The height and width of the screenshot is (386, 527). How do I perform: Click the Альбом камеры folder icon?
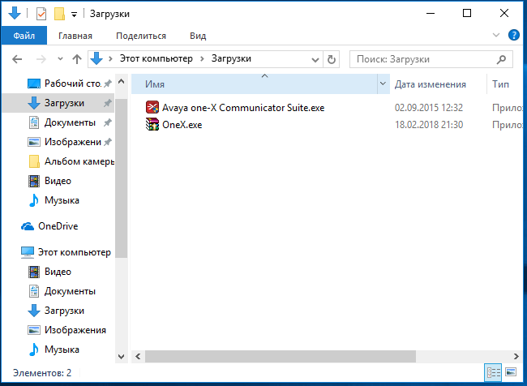[34, 161]
